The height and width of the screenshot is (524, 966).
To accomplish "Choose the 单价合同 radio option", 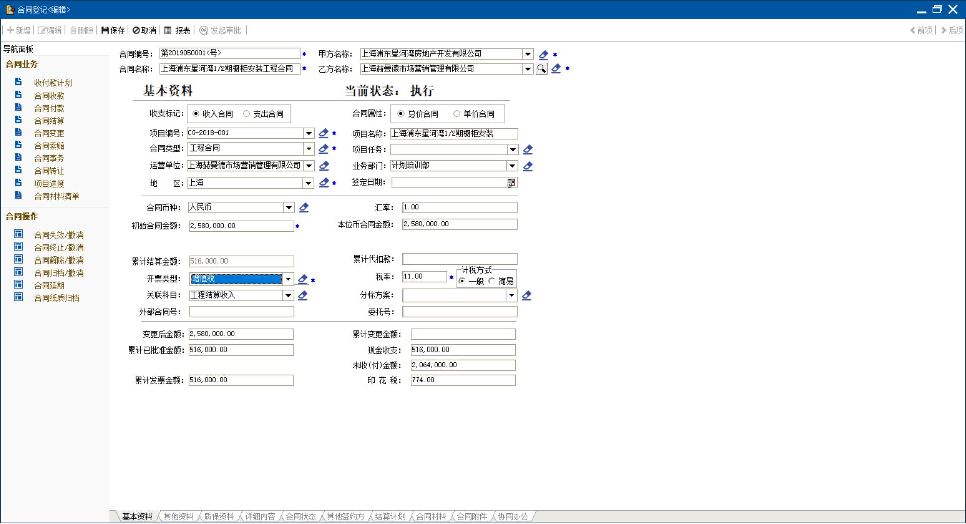I will 457,114.
